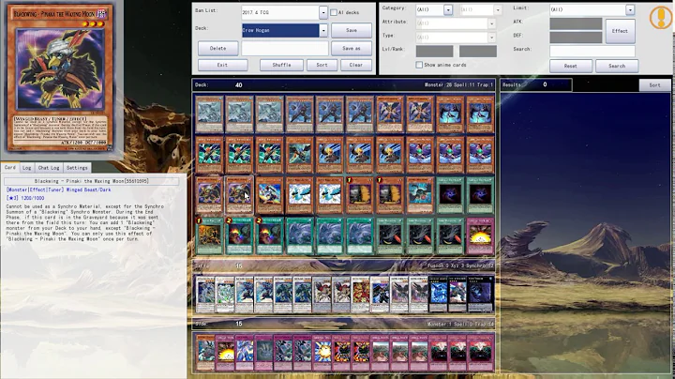Viewport: 675px width, 379px height.
Task: Open the Chat Log tab
Action: click(x=49, y=168)
